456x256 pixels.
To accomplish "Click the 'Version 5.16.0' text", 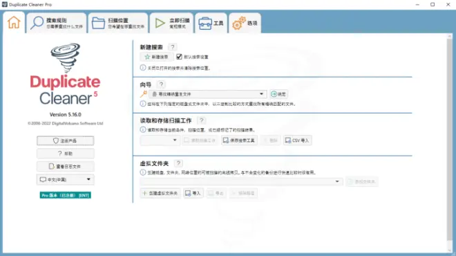I will pos(66,114).
